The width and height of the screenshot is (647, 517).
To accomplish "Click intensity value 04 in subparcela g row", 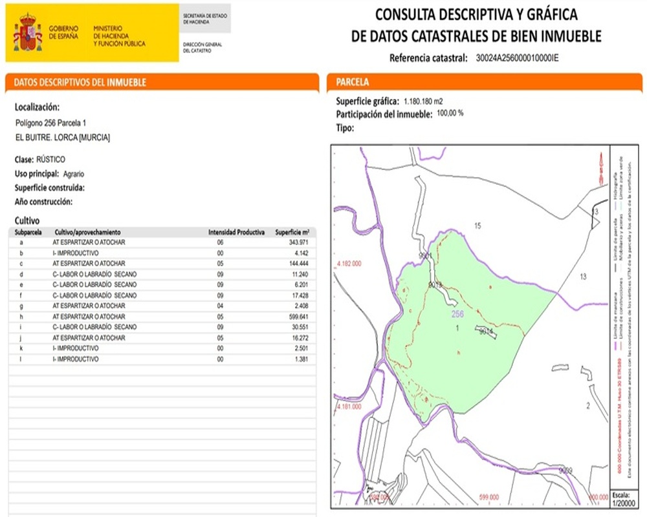I will tap(221, 306).
